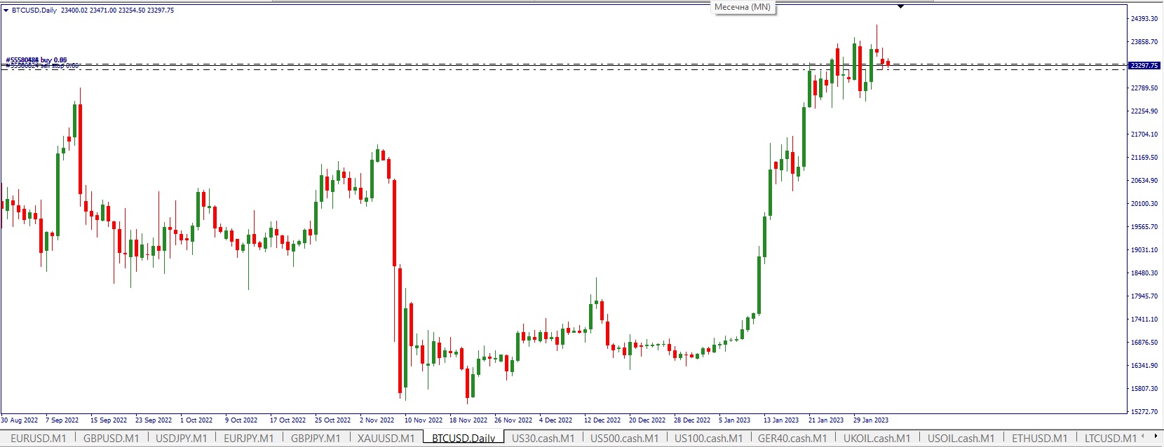Click the 22789.50 price scale label
1164x447 pixels.
[x=1144, y=88]
